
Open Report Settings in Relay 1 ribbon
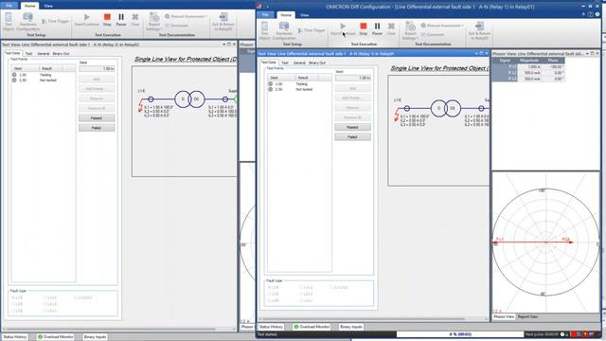410,31
